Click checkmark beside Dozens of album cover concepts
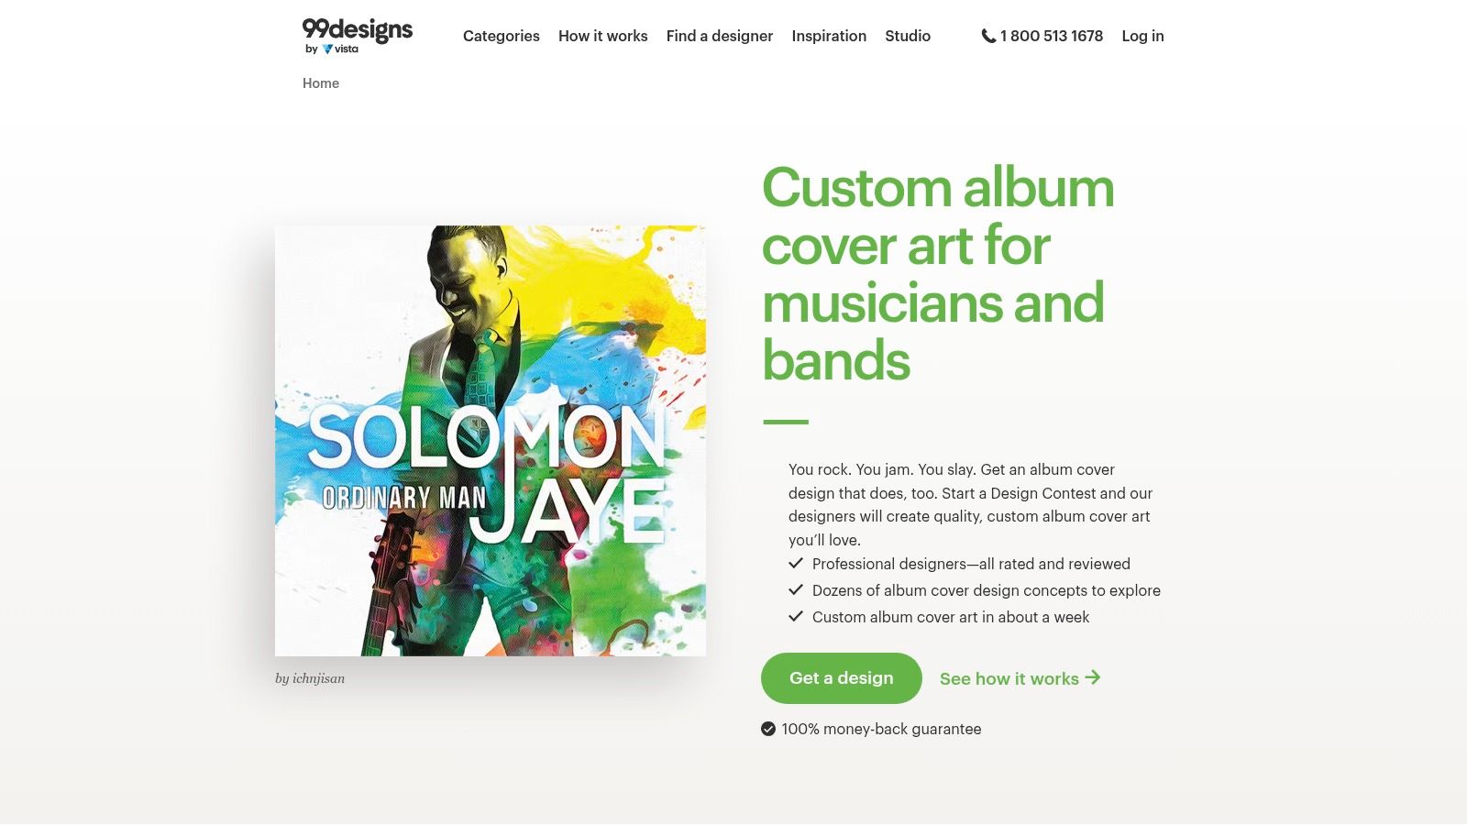Screen dimensions: 1467x825 click(x=796, y=589)
